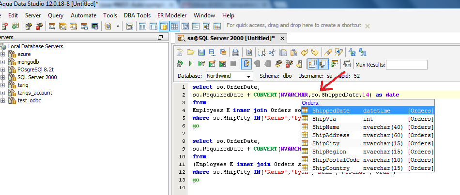Dismiss the quick access shortcut hint
Viewport: 460px width, 195px height.
tap(367, 26)
